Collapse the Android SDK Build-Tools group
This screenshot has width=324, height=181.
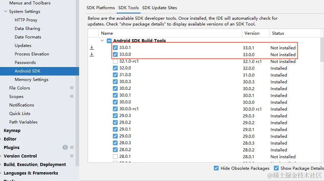click(x=102, y=40)
